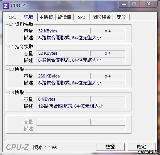This screenshot has width=160, height=155.
Task: Click L2 快取 x 4 count field
Action: (108, 76)
